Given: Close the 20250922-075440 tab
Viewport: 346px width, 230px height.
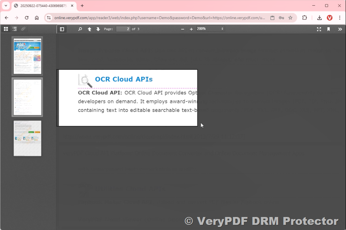Looking at the screenshot, I should click(72, 6).
